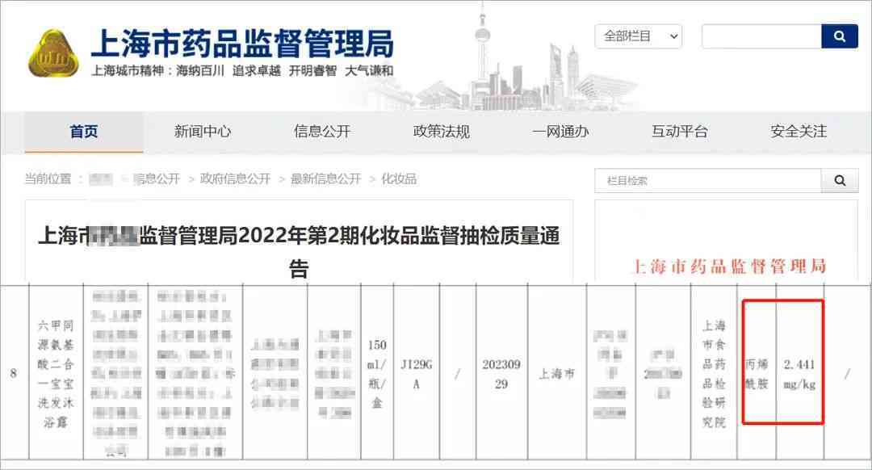This screenshot has width=872, height=470.
Task: Focus the top site search box
Action: 761,36
